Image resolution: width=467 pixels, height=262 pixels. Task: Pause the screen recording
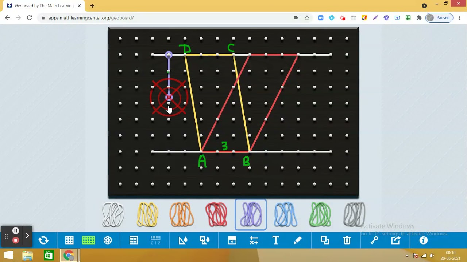pos(16,231)
